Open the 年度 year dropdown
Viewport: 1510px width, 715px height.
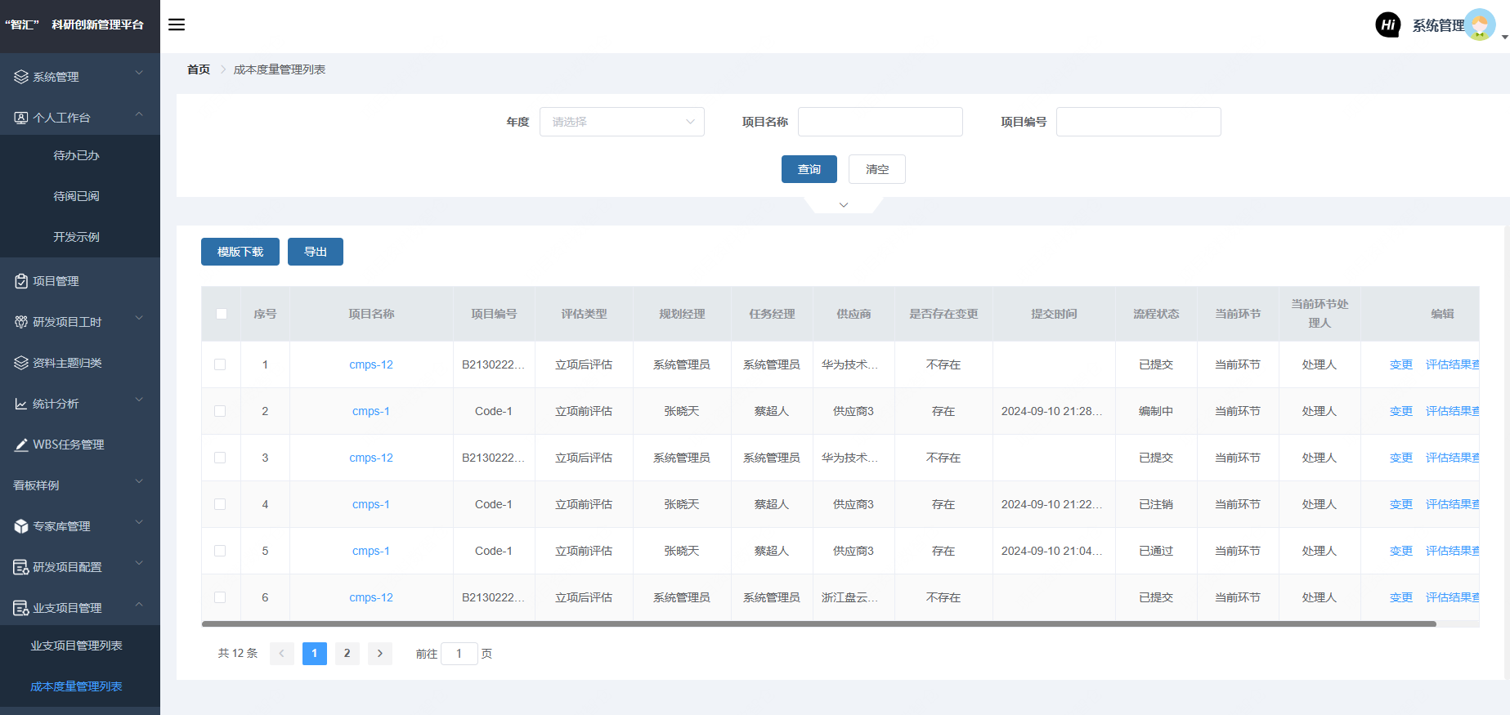point(621,122)
